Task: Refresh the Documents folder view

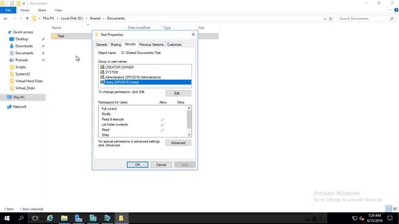Action: pyautogui.click(x=330, y=19)
